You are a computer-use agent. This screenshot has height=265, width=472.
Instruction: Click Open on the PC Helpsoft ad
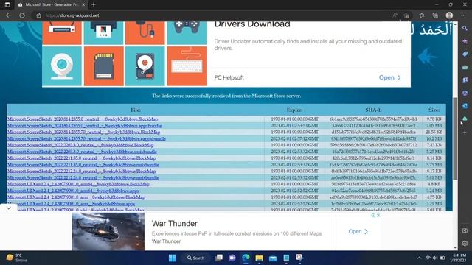[389, 77]
